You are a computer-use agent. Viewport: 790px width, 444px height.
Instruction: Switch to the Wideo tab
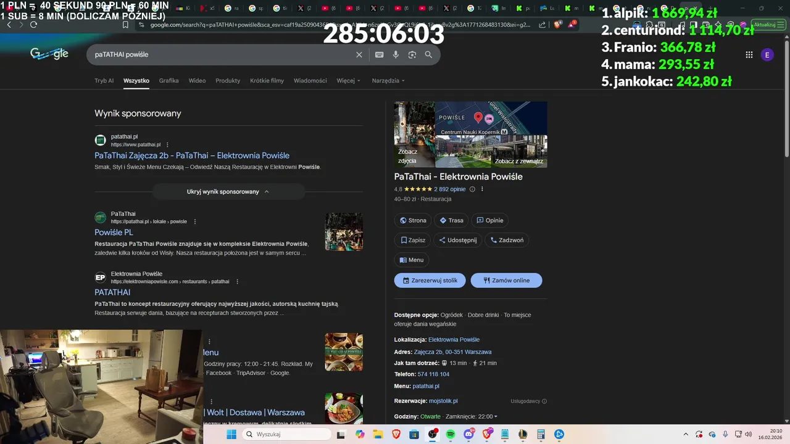pyautogui.click(x=197, y=81)
